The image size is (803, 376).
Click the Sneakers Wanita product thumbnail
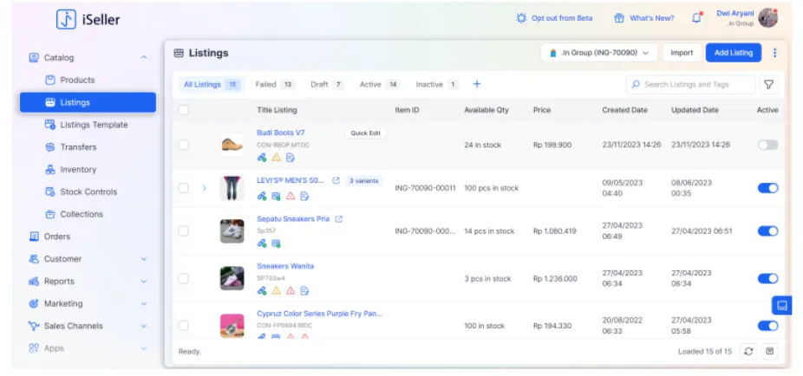(x=232, y=278)
